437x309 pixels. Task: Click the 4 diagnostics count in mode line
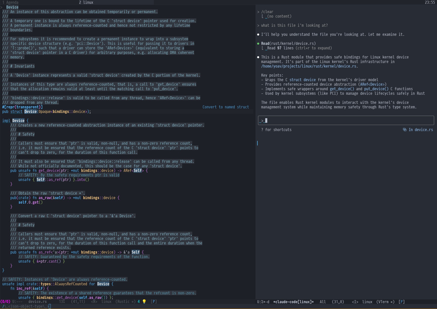click(139, 302)
